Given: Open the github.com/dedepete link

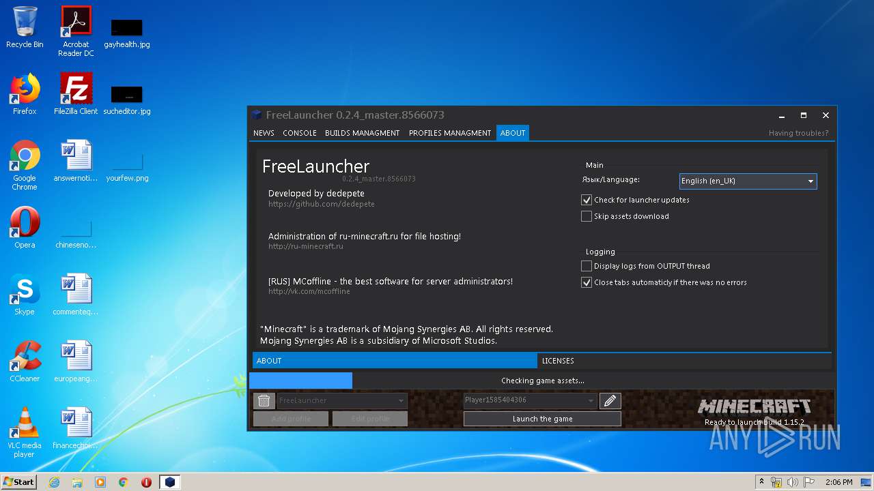Looking at the screenshot, I should tap(321, 204).
